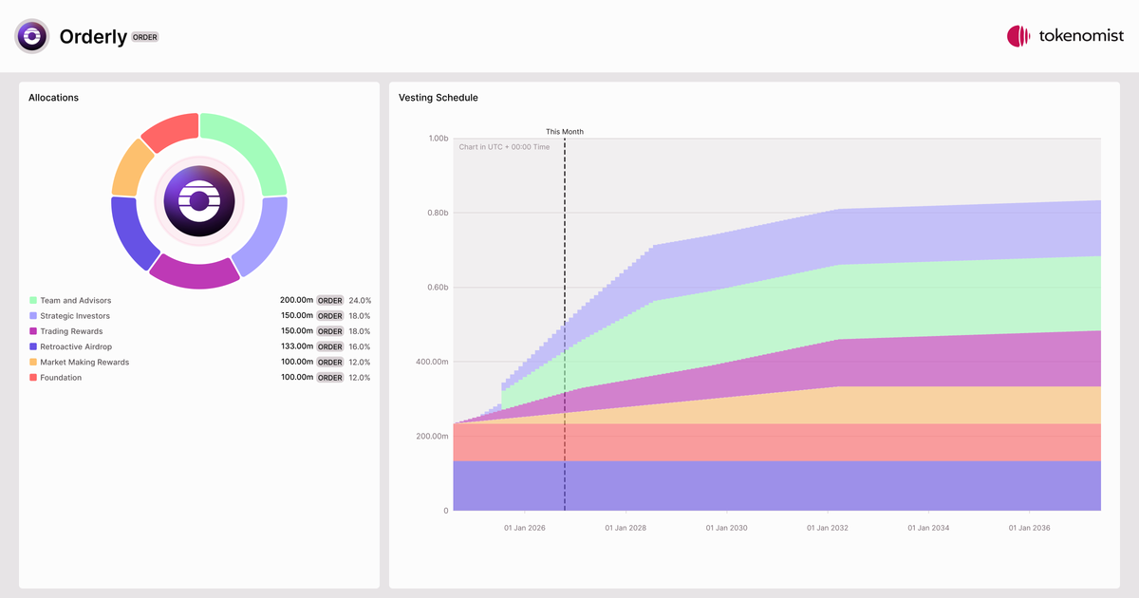
Task: Click the 200.00m allocation value
Action: [296, 300]
